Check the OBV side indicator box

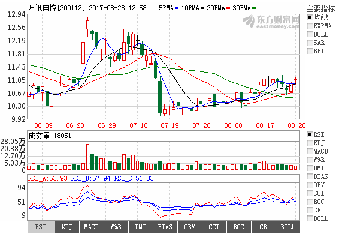(x=310, y=185)
